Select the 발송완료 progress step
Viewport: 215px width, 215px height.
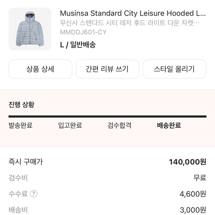tap(20, 126)
